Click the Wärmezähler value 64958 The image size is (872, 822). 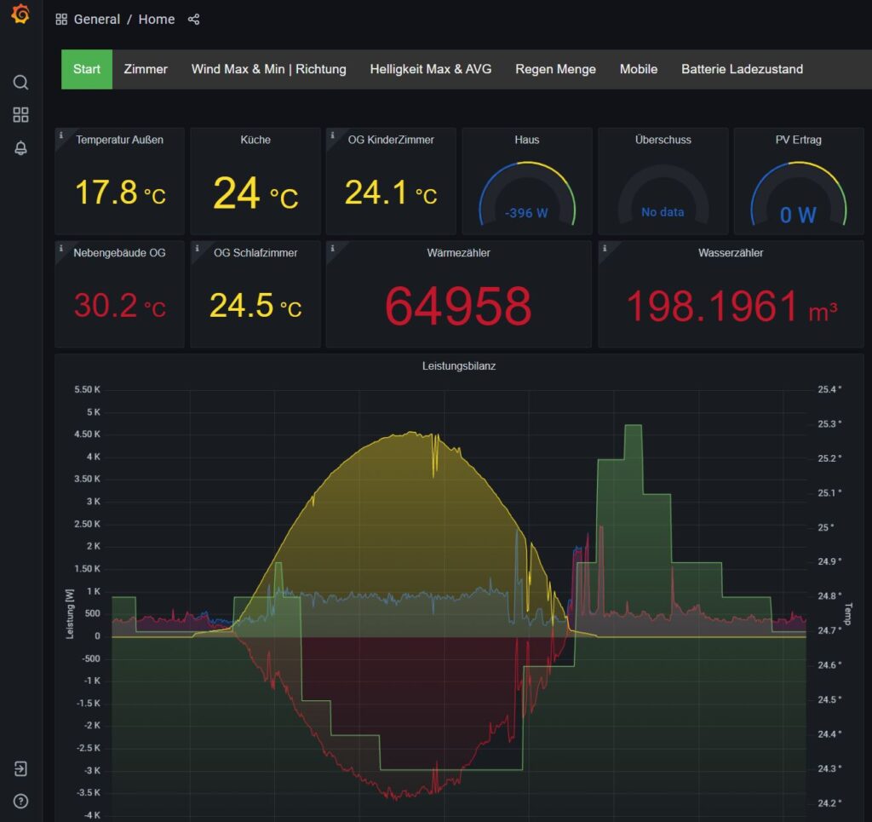(x=458, y=306)
